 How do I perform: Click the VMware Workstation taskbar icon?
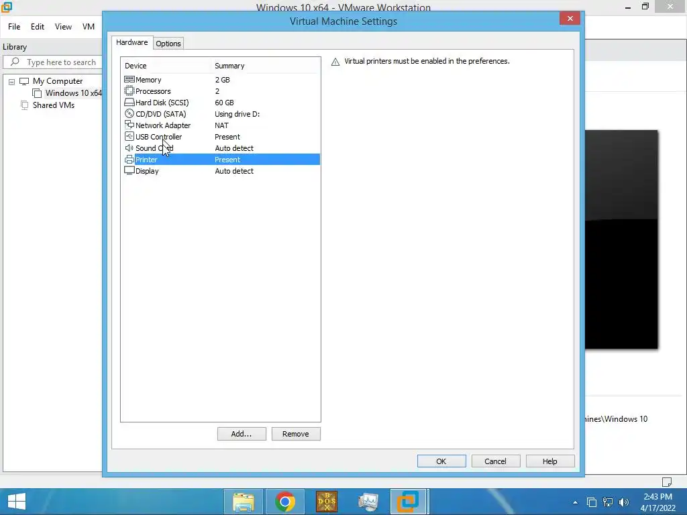[x=409, y=502]
